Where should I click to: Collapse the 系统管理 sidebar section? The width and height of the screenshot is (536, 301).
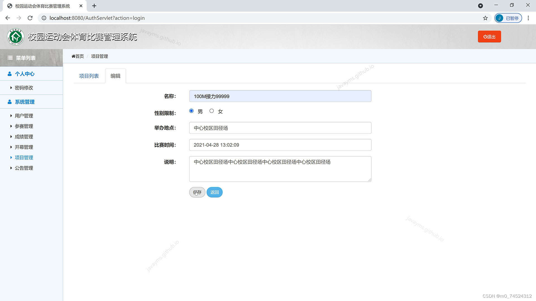click(25, 102)
